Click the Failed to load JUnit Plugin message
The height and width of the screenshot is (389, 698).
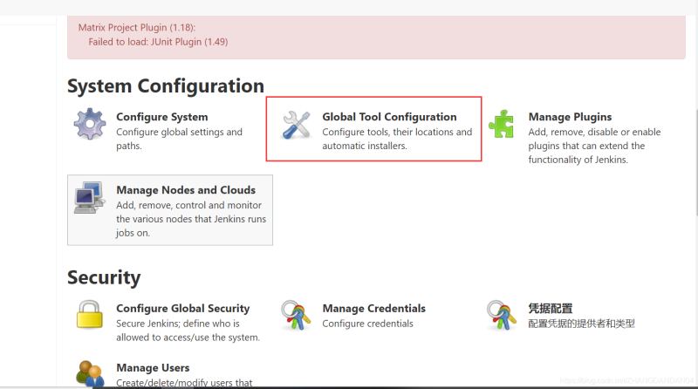(x=158, y=41)
